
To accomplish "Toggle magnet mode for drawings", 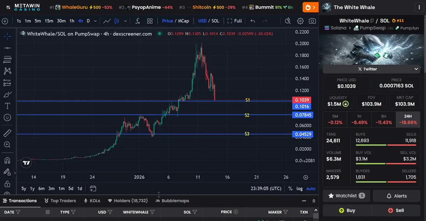I will 7,160.
